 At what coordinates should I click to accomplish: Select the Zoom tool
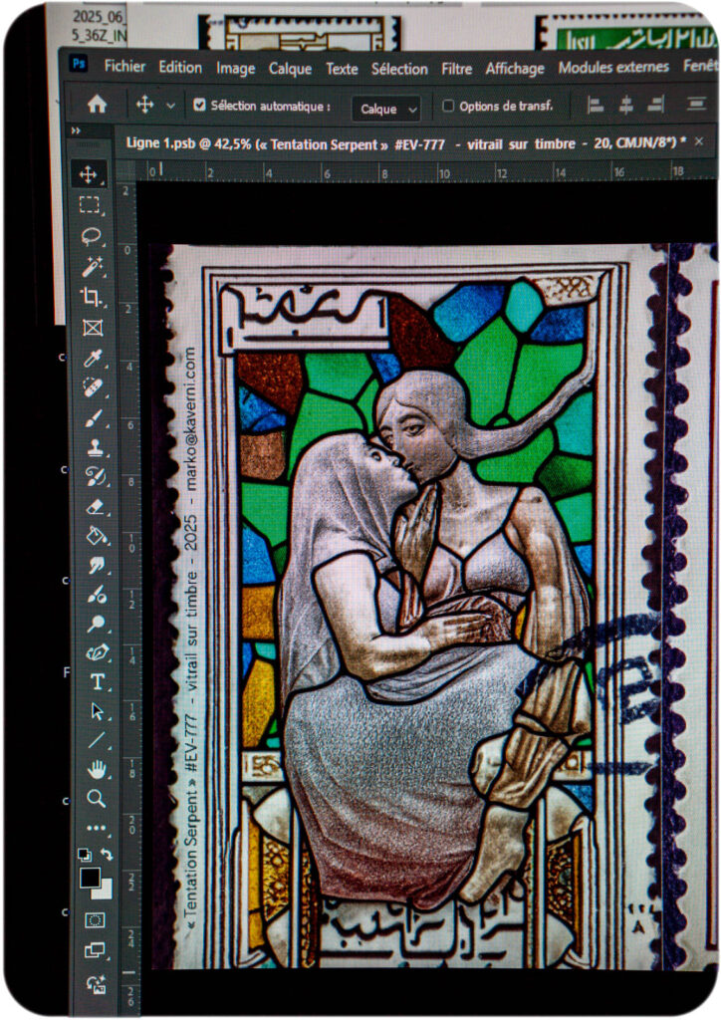tap(97, 799)
